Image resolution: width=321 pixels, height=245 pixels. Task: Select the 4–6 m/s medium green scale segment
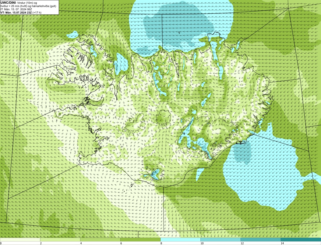tap(100, 239)
